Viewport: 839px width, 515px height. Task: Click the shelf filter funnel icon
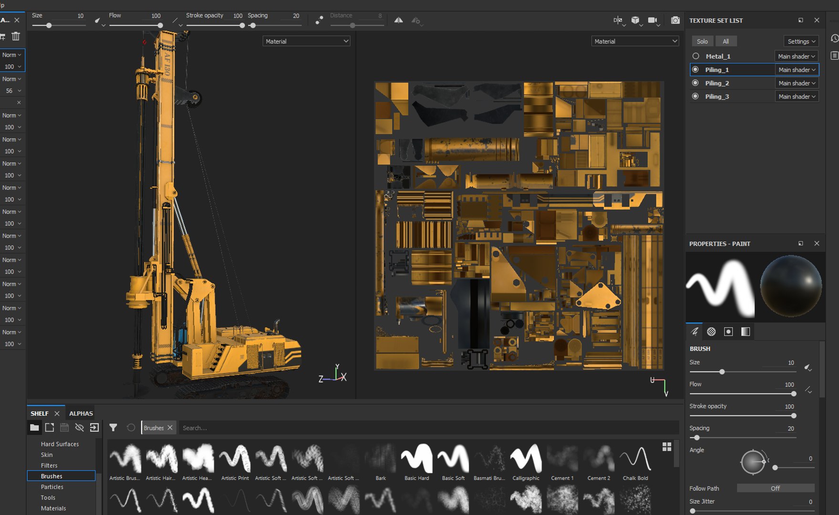[113, 427]
